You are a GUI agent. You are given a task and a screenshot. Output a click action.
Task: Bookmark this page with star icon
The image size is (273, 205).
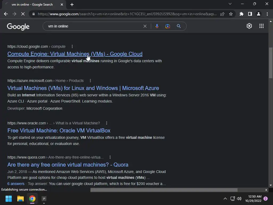[x=231, y=14]
